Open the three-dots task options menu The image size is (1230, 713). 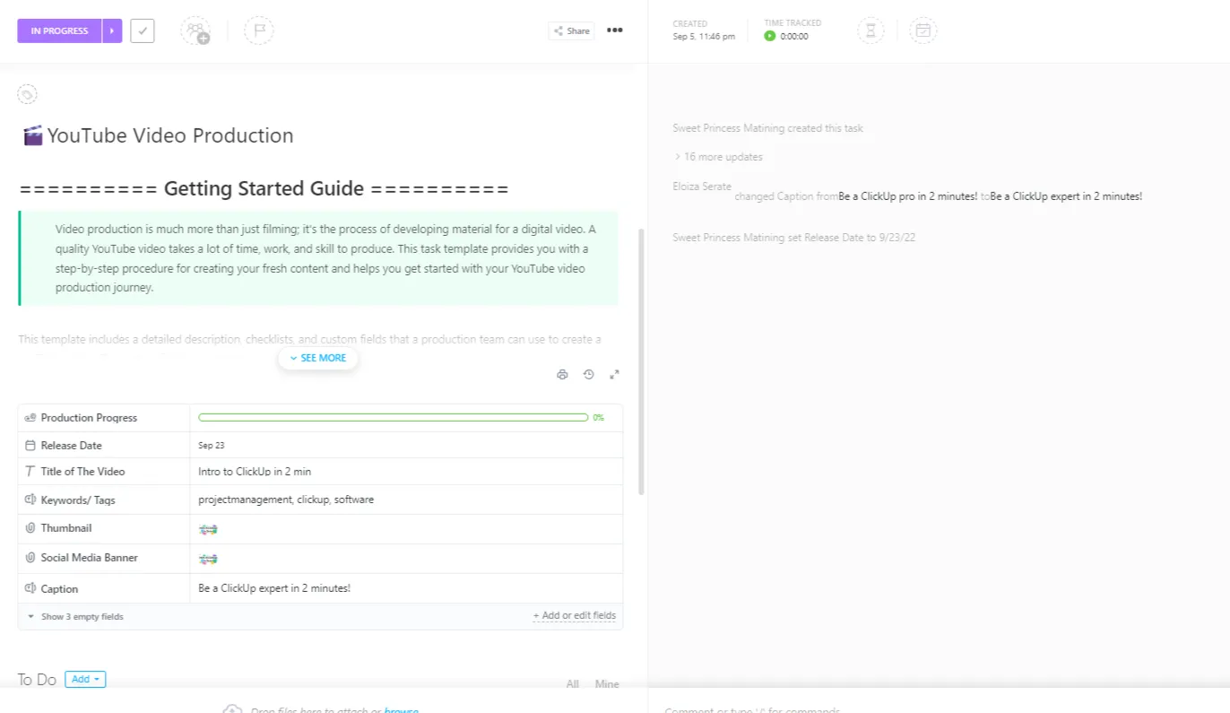coord(614,30)
